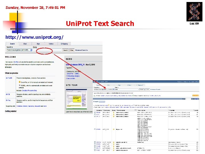Screen dimensions: 205x154
Task: Open the Search tab on the homepage
Action: (12, 44)
